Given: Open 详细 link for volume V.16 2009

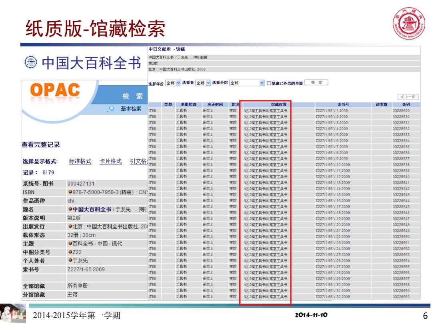Looking at the screenshot, I should 152,200.
